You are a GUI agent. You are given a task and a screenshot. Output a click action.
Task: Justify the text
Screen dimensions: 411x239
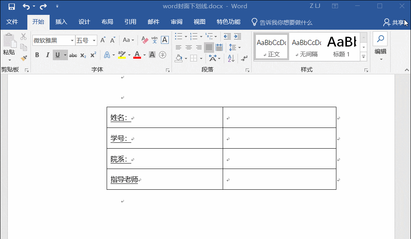click(x=209, y=47)
